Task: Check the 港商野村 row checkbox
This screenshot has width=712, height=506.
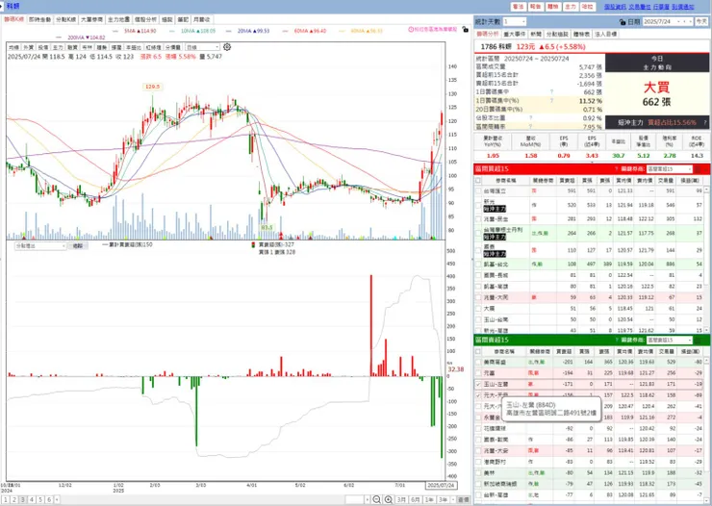Action: (x=478, y=462)
